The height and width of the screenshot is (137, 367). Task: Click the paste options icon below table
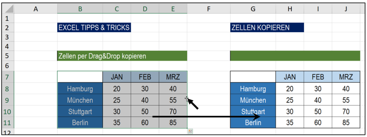click(x=190, y=131)
